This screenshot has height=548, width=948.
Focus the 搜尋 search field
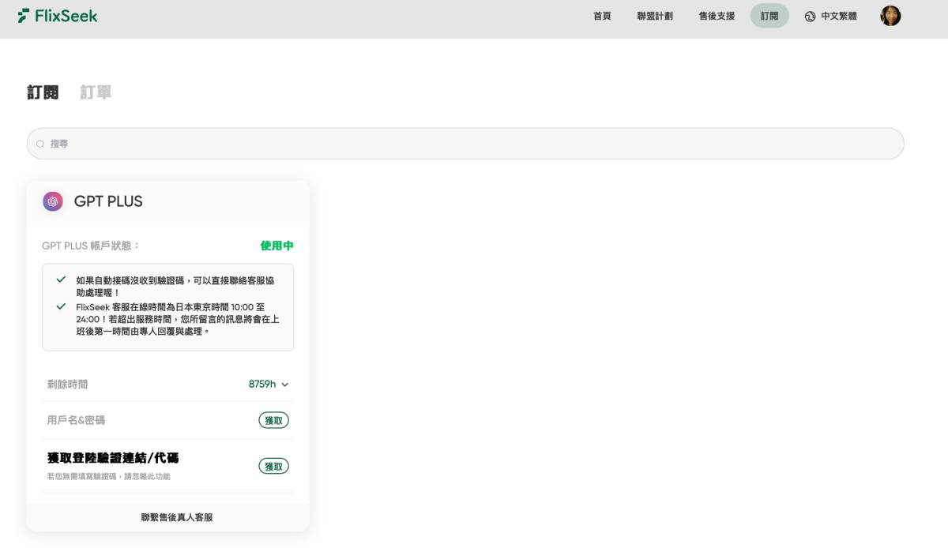click(x=465, y=144)
